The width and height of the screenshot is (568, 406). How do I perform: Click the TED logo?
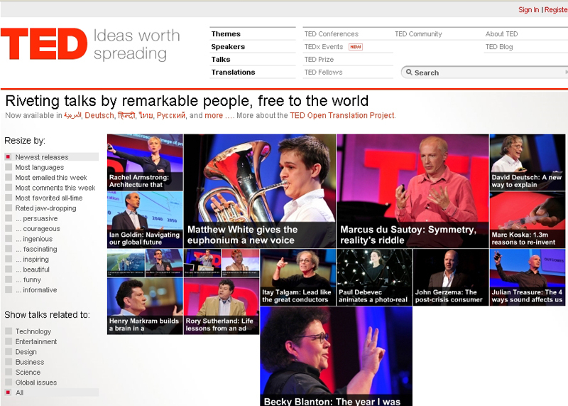44,44
